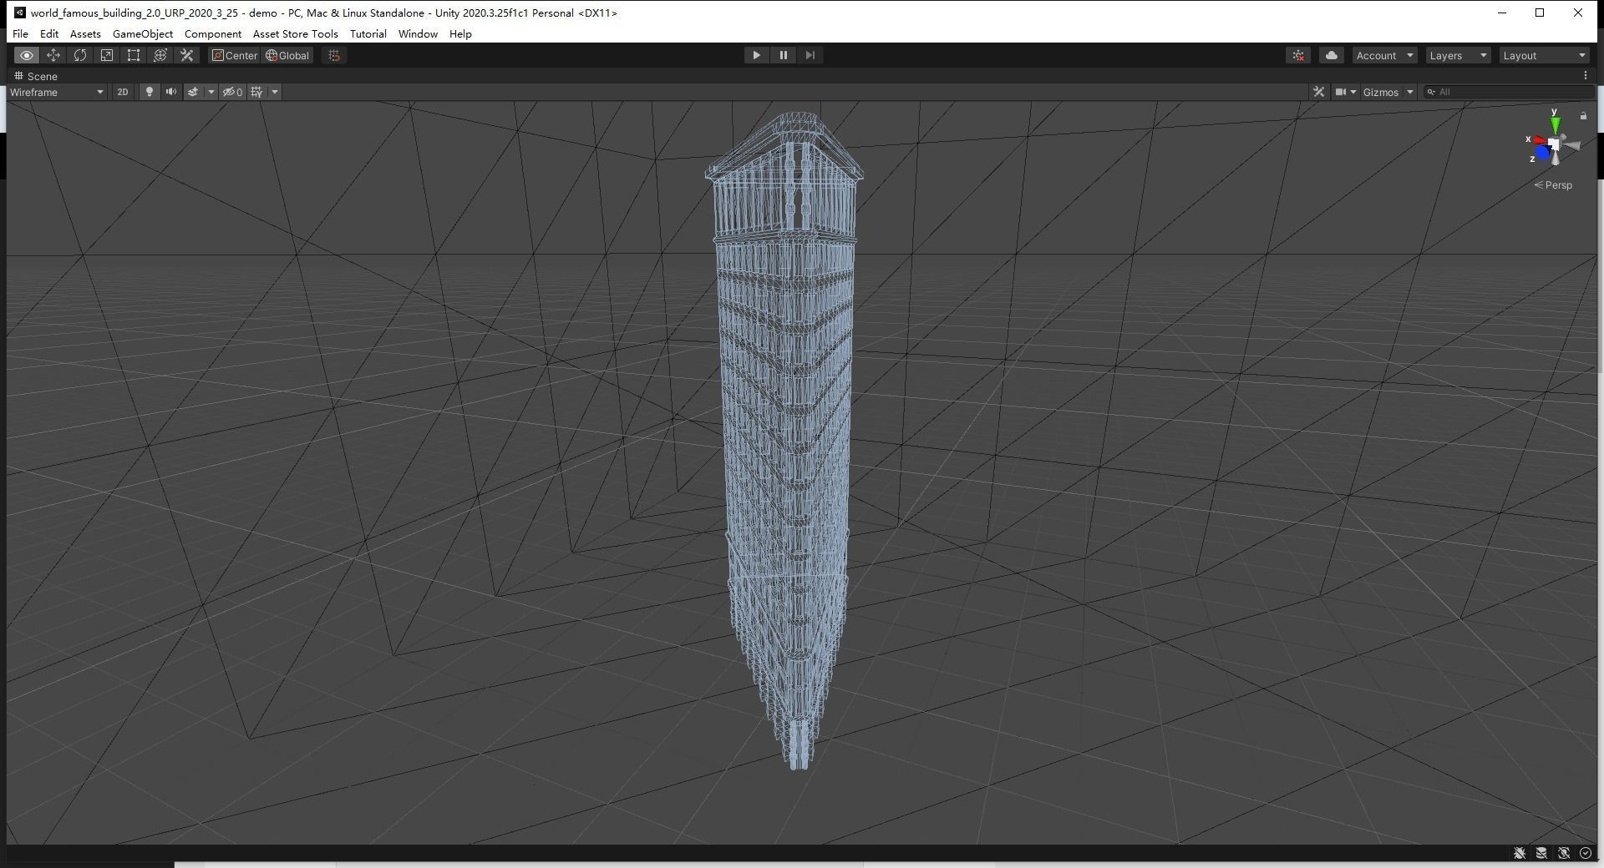The width and height of the screenshot is (1604, 868).
Task: Toggle hidden objects visibility counter
Action: click(x=232, y=92)
